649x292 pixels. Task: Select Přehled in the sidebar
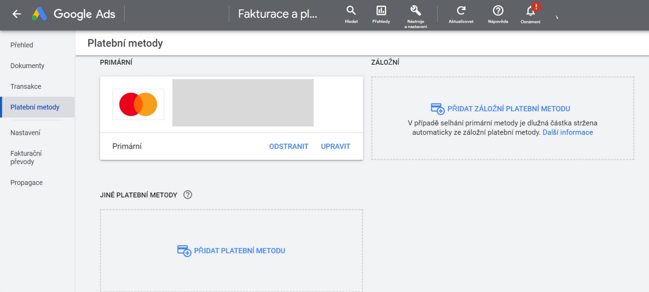pos(22,45)
